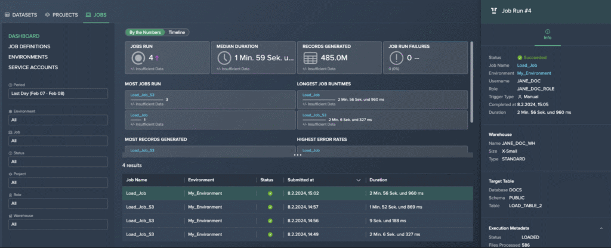This screenshot has width=611, height=248.
Task: Click the Records Generated table icon
Action: click(310, 58)
